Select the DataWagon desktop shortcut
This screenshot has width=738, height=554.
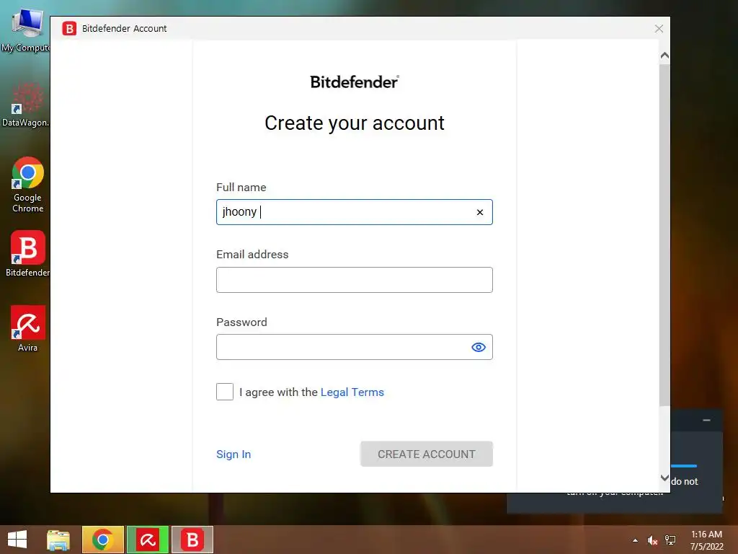tap(27, 105)
